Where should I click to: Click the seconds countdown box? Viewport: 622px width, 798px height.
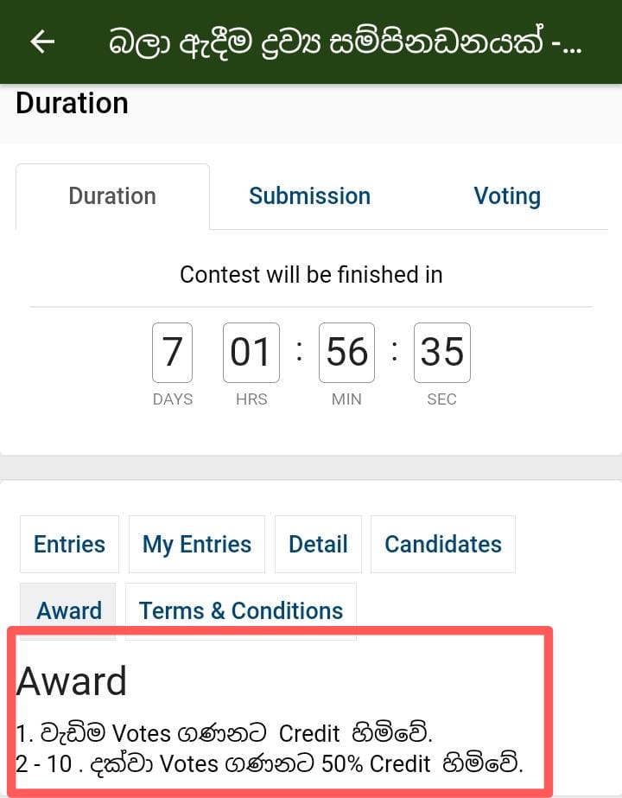click(x=442, y=353)
